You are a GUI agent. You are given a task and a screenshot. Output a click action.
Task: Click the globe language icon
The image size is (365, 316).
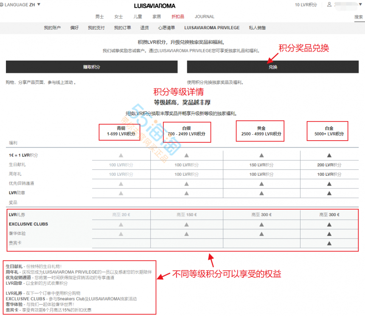tap(1, 5)
